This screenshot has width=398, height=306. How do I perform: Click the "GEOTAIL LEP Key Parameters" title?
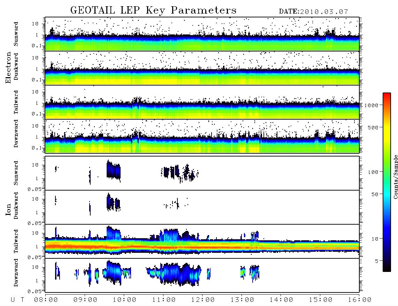(153, 10)
